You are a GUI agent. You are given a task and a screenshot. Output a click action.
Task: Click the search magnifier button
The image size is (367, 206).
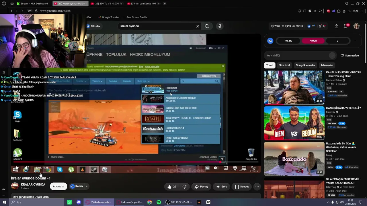(207, 26)
